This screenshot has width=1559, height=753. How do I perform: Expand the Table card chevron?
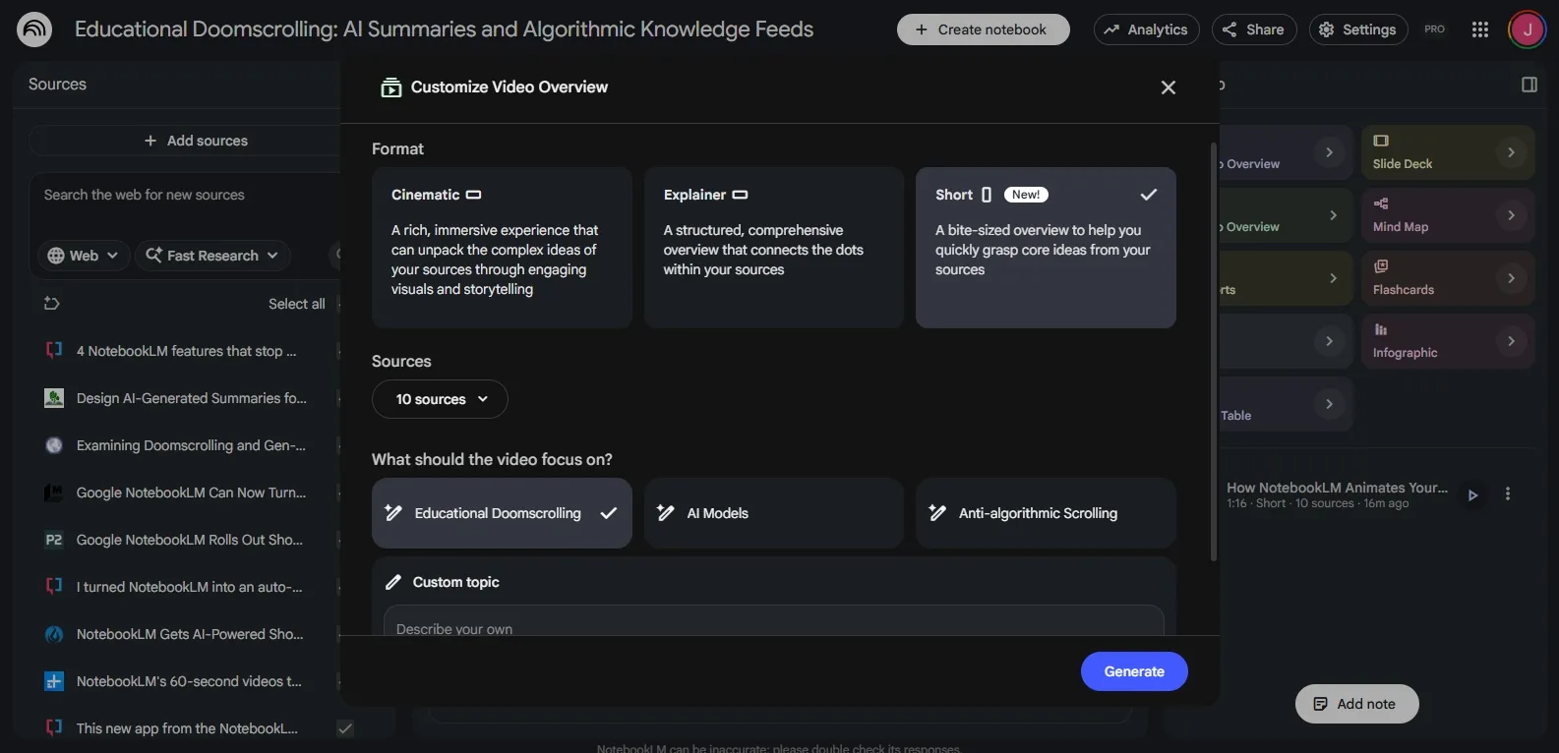pyautogui.click(x=1330, y=404)
